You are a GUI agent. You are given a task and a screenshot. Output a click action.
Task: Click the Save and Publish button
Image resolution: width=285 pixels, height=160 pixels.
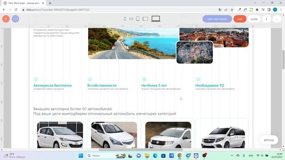(x=217, y=19)
